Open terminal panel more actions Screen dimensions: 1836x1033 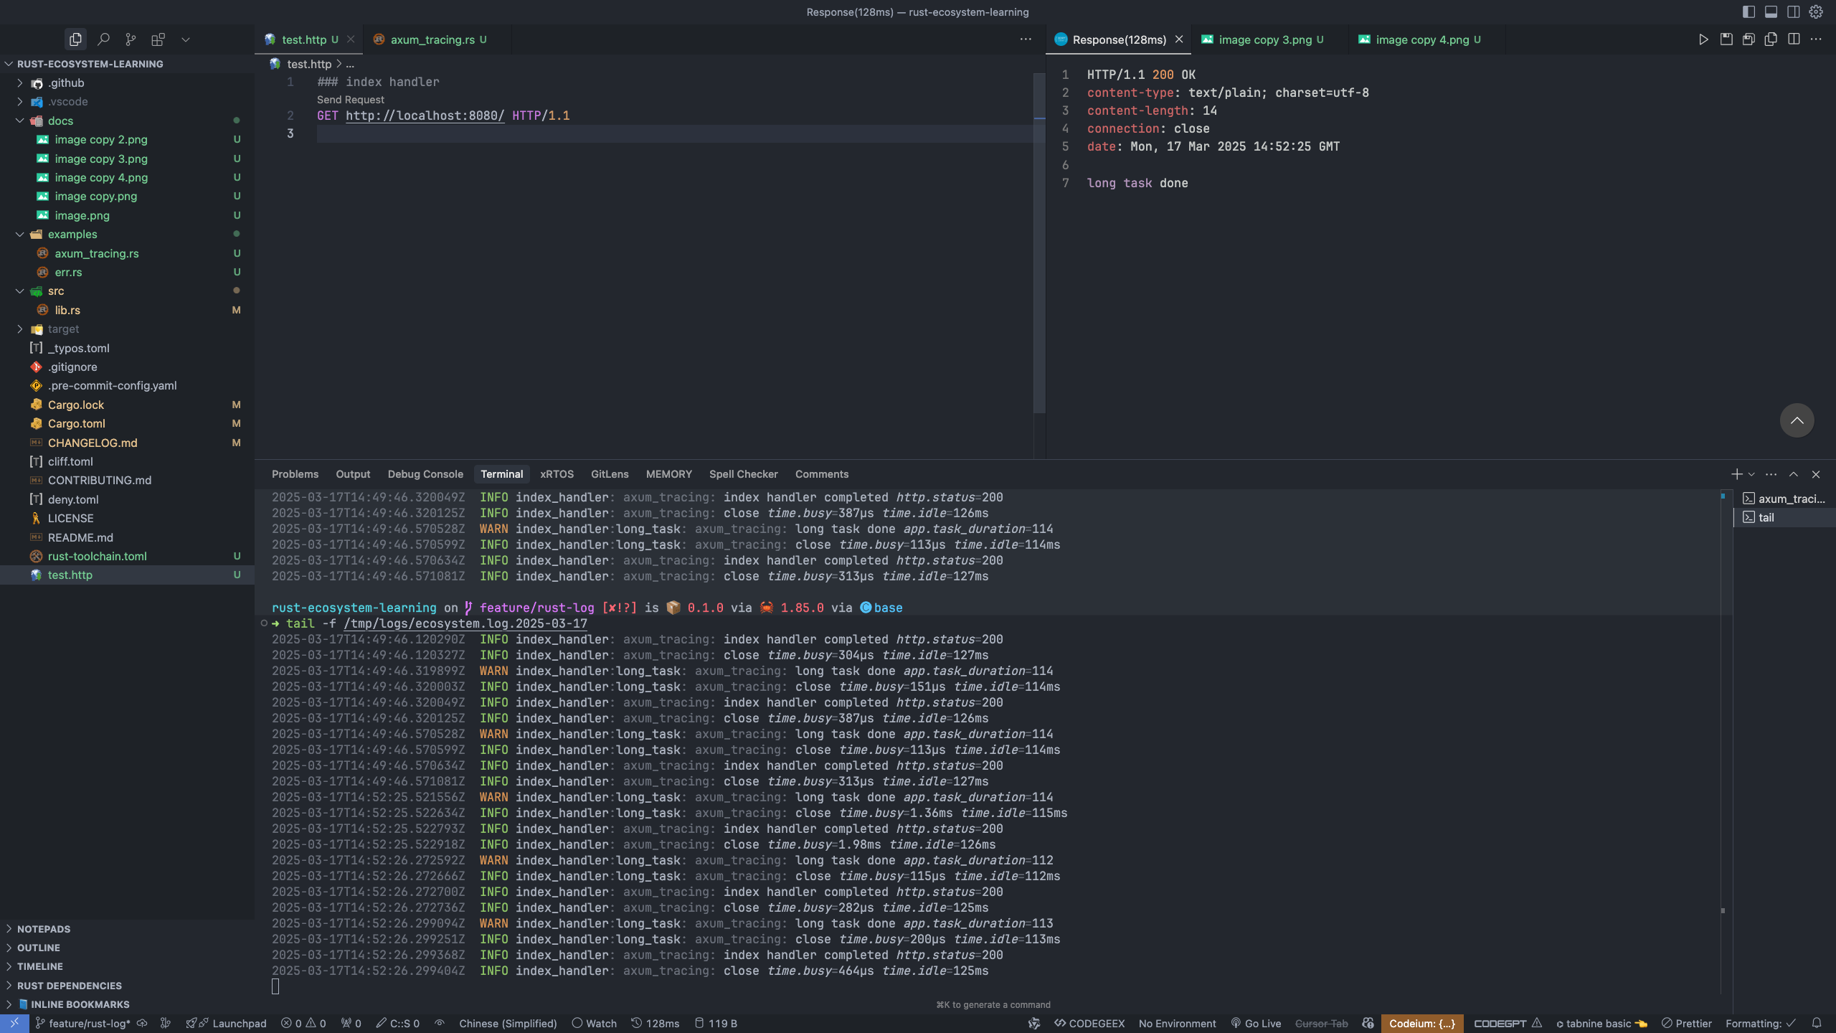[1771, 474]
